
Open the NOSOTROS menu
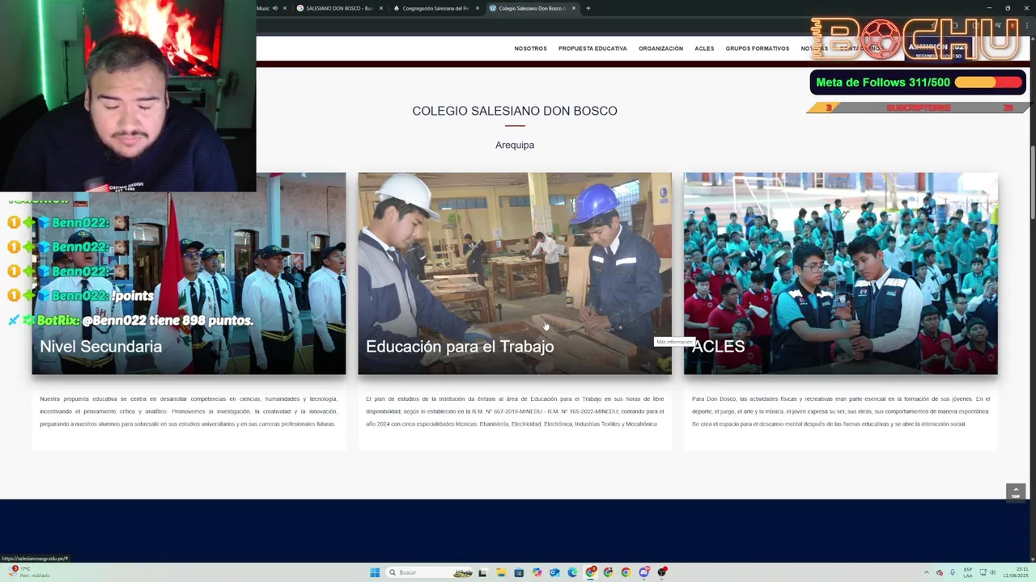(x=530, y=48)
